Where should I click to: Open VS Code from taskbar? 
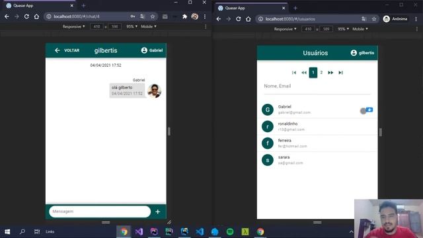pos(200,231)
